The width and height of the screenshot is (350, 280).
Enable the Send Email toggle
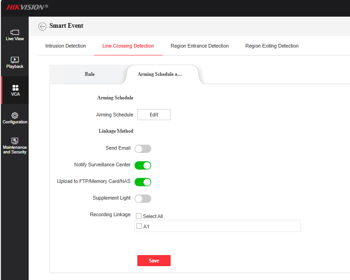(x=142, y=149)
